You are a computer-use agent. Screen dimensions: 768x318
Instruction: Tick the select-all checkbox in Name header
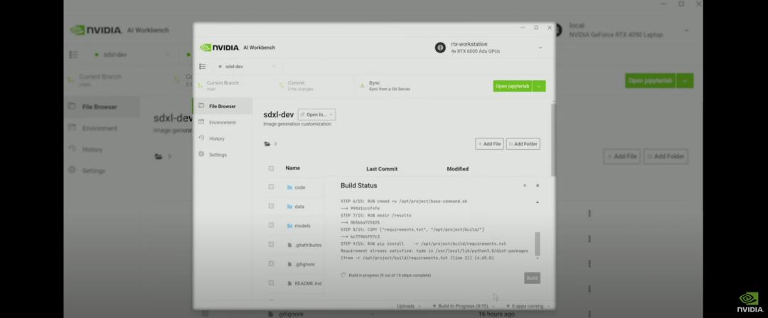point(271,168)
